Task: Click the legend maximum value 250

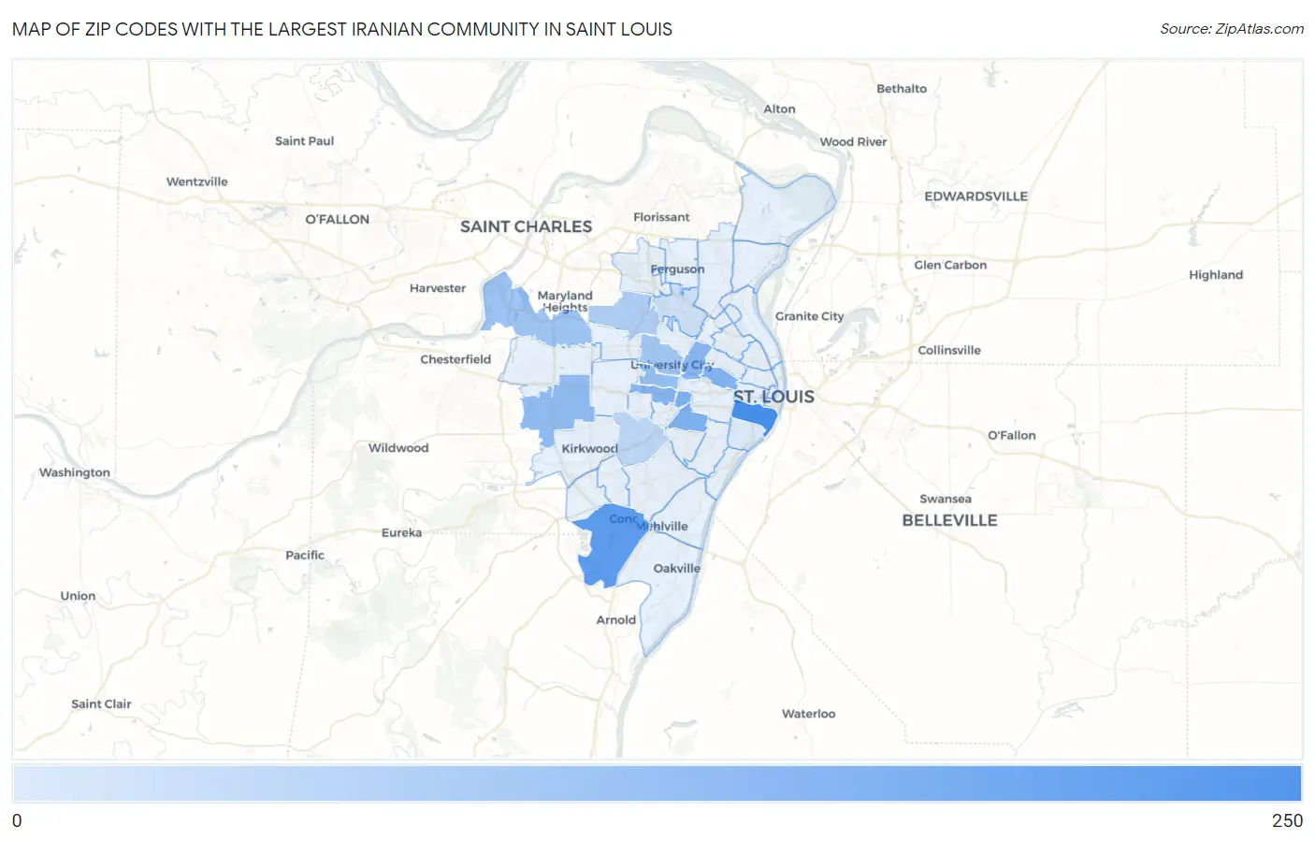Action: [x=1287, y=820]
